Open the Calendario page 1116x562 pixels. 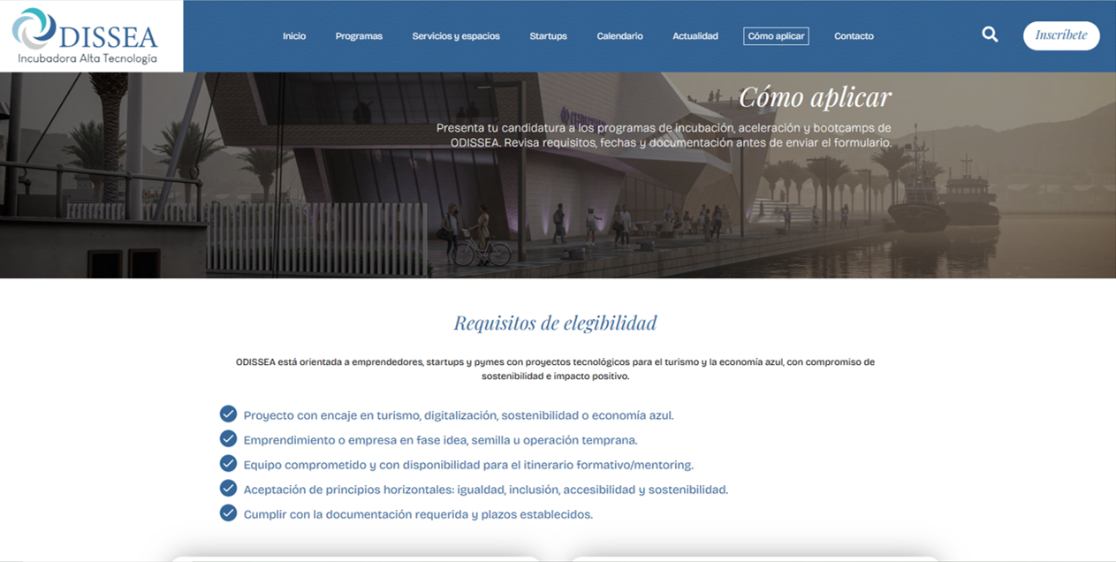pyautogui.click(x=619, y=36)
